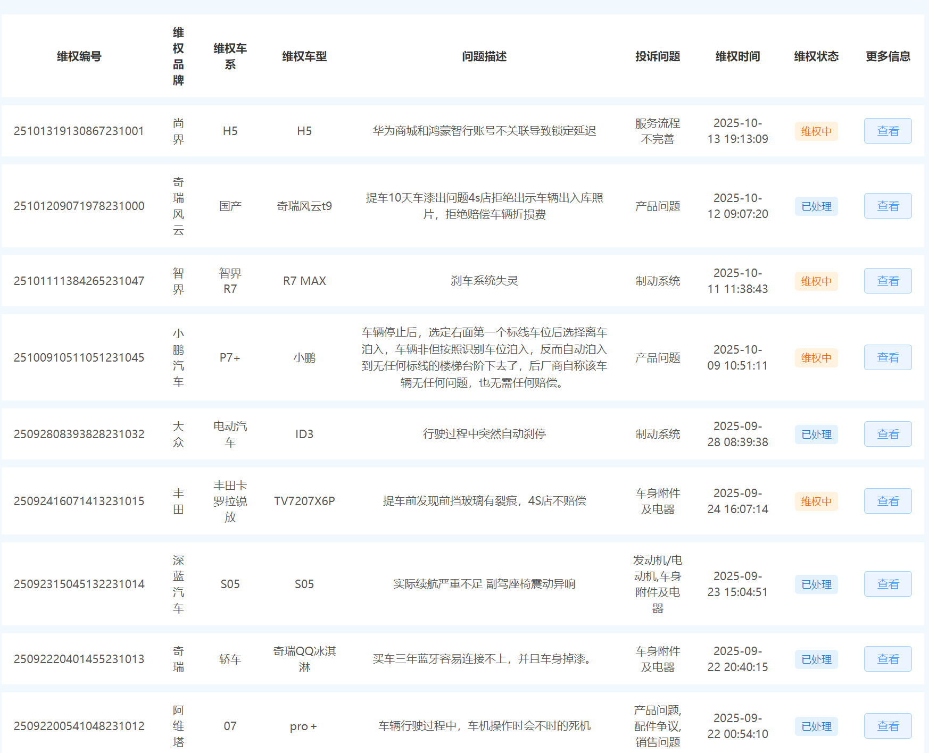929x753 pixels.
Task: Click 查看 for complaint 25101319130867231001
Action: click(887, 131)
